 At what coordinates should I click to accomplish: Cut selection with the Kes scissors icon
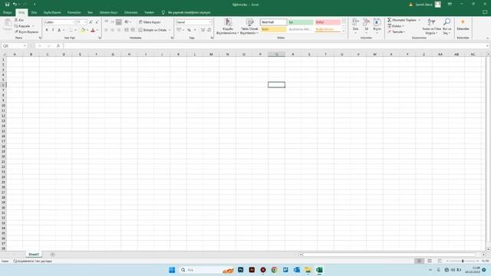coord(19,20)
